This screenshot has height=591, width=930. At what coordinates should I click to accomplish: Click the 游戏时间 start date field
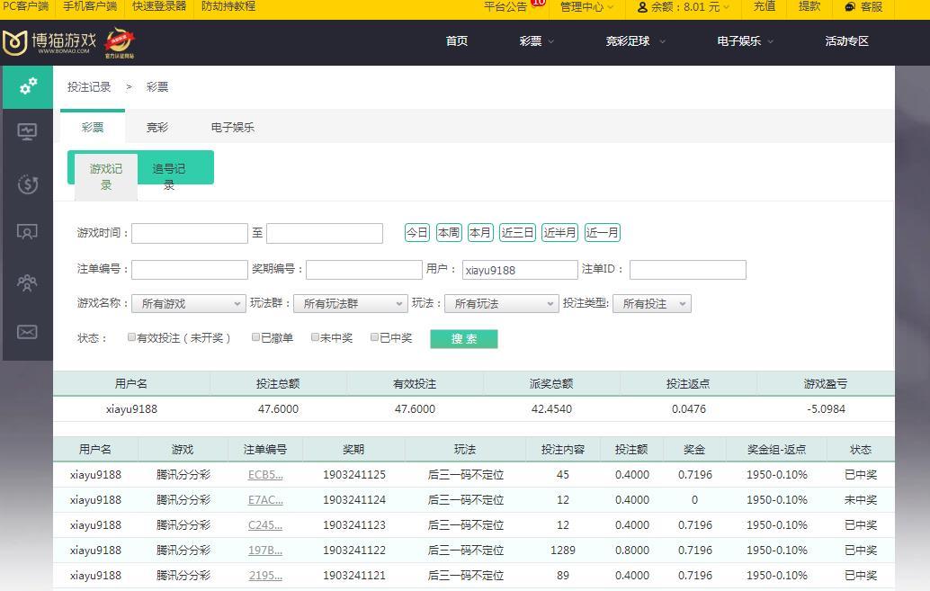(190, 233)
